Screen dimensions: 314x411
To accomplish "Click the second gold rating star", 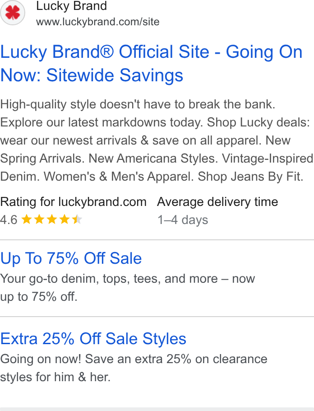I will (39, 220).
